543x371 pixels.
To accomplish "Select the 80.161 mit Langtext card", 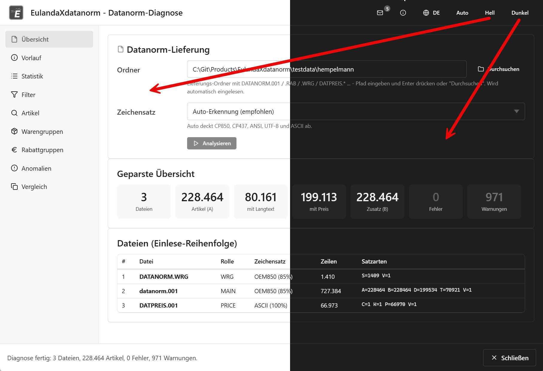I will click(x=261, y=202).
